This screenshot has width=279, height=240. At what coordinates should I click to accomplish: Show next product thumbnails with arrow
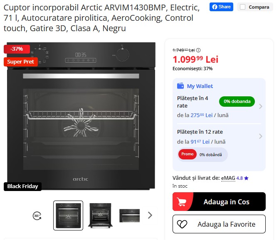tap(150, 216)
